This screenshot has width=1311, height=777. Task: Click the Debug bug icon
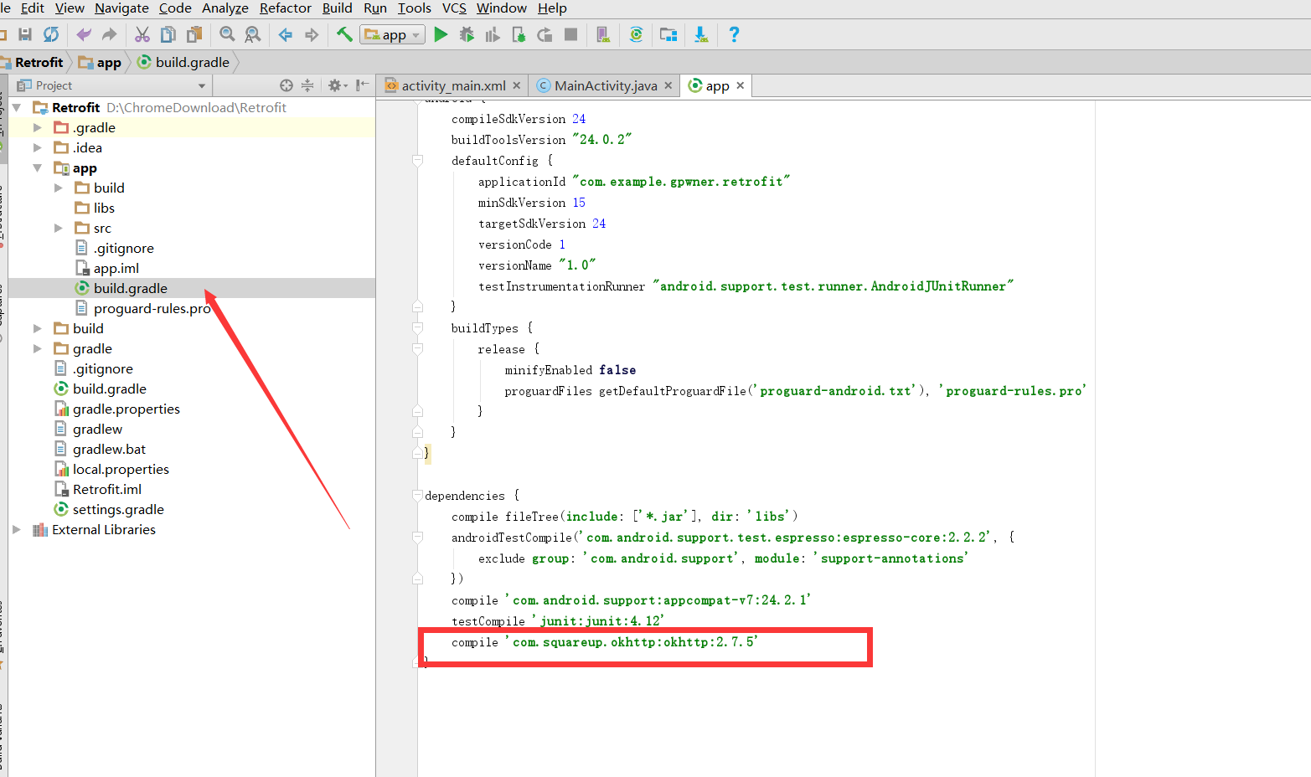[467, 34]
